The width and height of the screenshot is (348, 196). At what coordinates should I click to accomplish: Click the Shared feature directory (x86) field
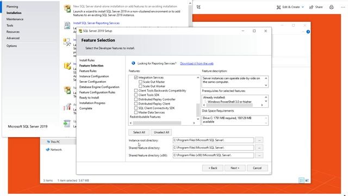pos(213,155)
